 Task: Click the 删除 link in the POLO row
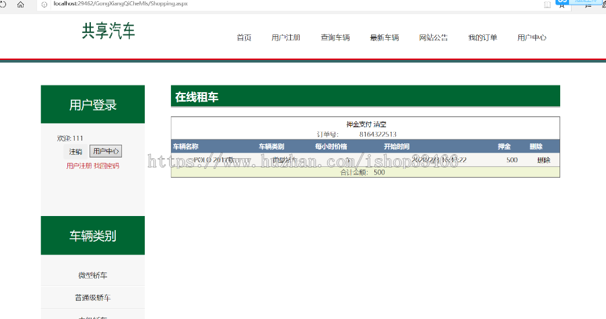[544, 160]
